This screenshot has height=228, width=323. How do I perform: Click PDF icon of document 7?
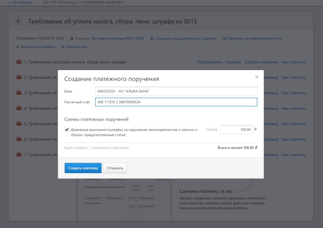point(19,155)
